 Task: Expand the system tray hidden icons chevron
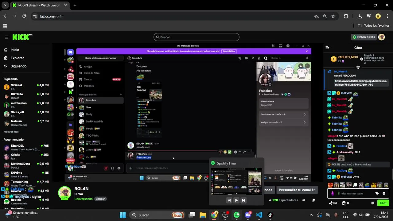click(x=311, y=215)
